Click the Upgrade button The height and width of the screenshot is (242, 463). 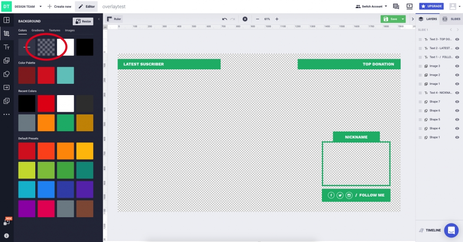431,6
